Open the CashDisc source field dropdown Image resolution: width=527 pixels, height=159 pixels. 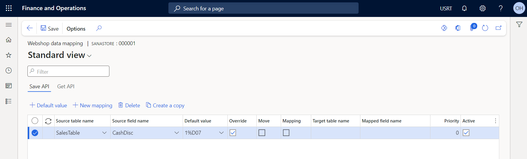point(177,133)
